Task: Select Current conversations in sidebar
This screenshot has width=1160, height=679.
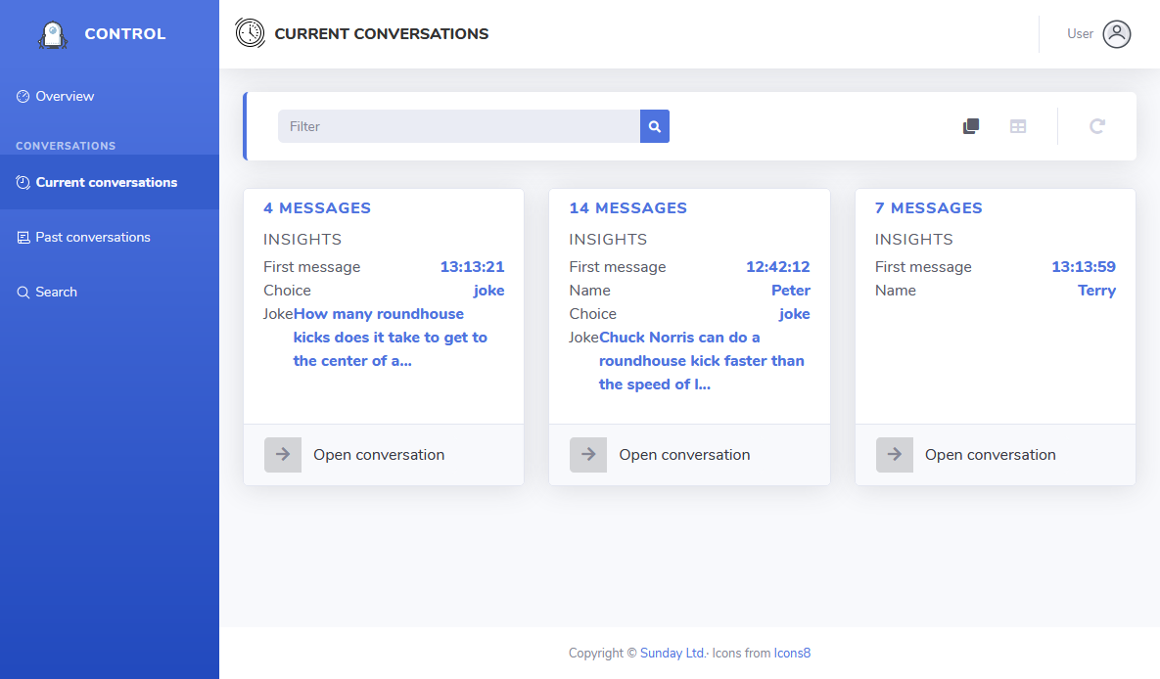Action: [106, 183]
